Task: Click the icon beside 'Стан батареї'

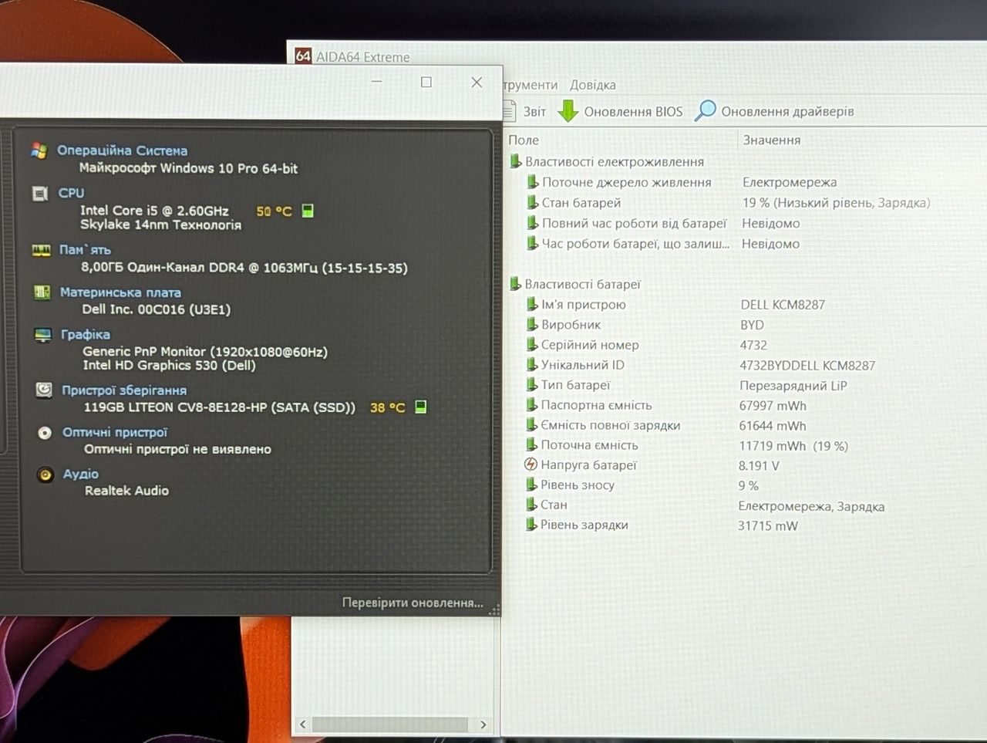Action: [x=532, y=202]
